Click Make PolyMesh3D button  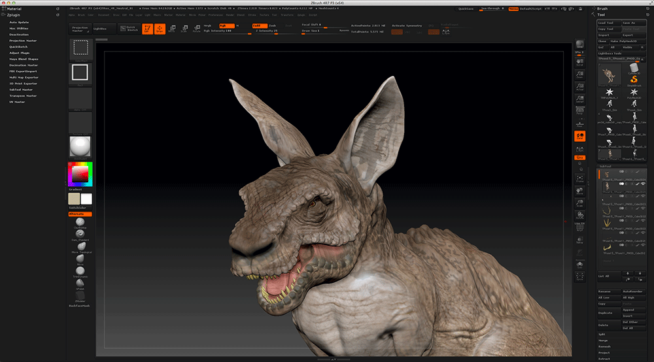627,41
